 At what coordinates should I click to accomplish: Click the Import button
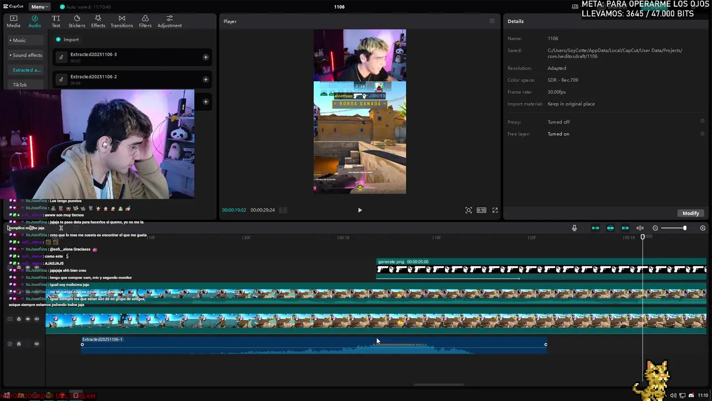67,40
